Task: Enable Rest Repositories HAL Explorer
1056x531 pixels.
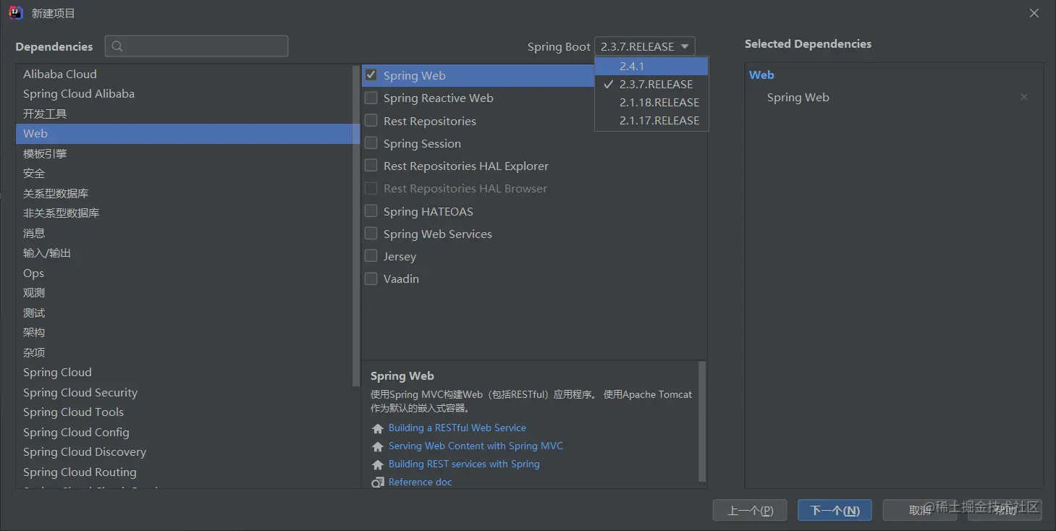Action: tap(371, 166)
